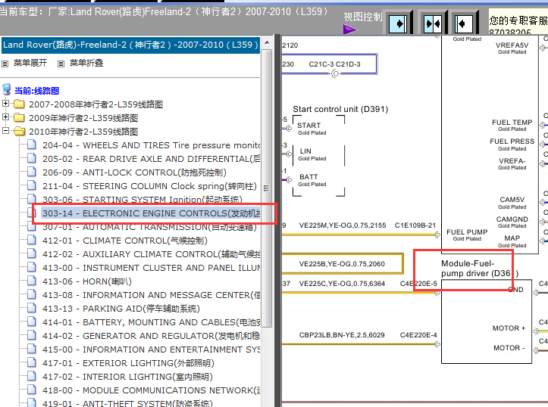
Task: Click the 菜单折叠 list icon
Action: pos(61,64)
